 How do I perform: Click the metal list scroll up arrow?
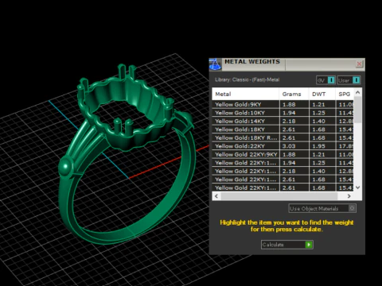click(x=357, y=92)
